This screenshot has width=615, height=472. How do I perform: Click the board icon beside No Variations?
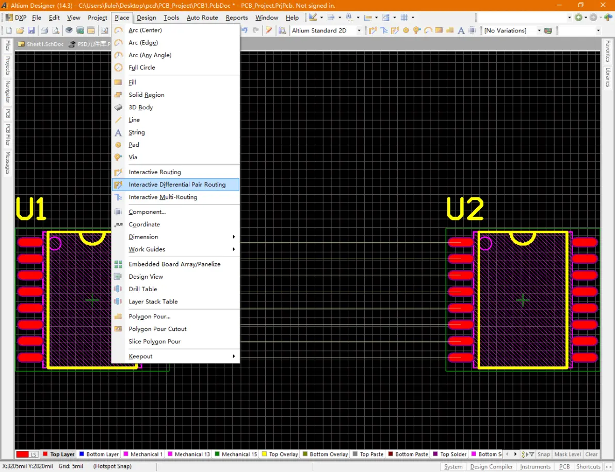pyautogui.click(x=548, y=30)
